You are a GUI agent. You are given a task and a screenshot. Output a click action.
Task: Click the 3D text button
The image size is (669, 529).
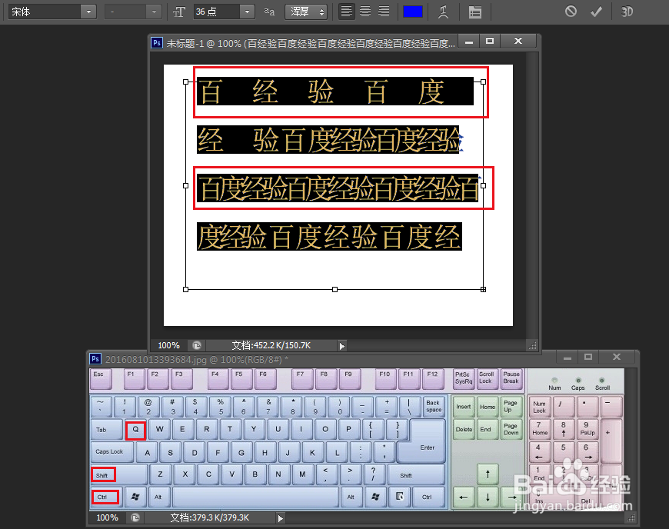click(627, 12)
